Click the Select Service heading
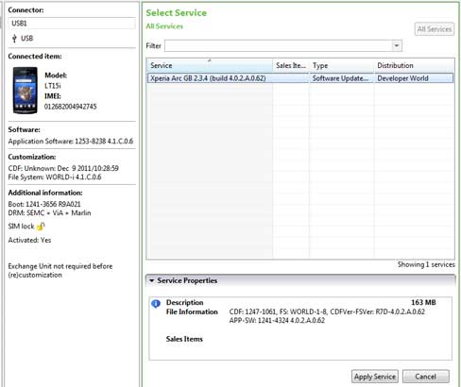 pyautogui.click(x=177, y=13)
